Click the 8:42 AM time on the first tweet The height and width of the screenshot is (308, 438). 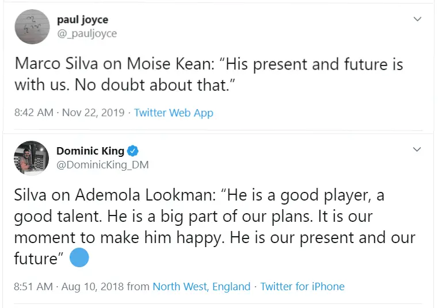33,113
